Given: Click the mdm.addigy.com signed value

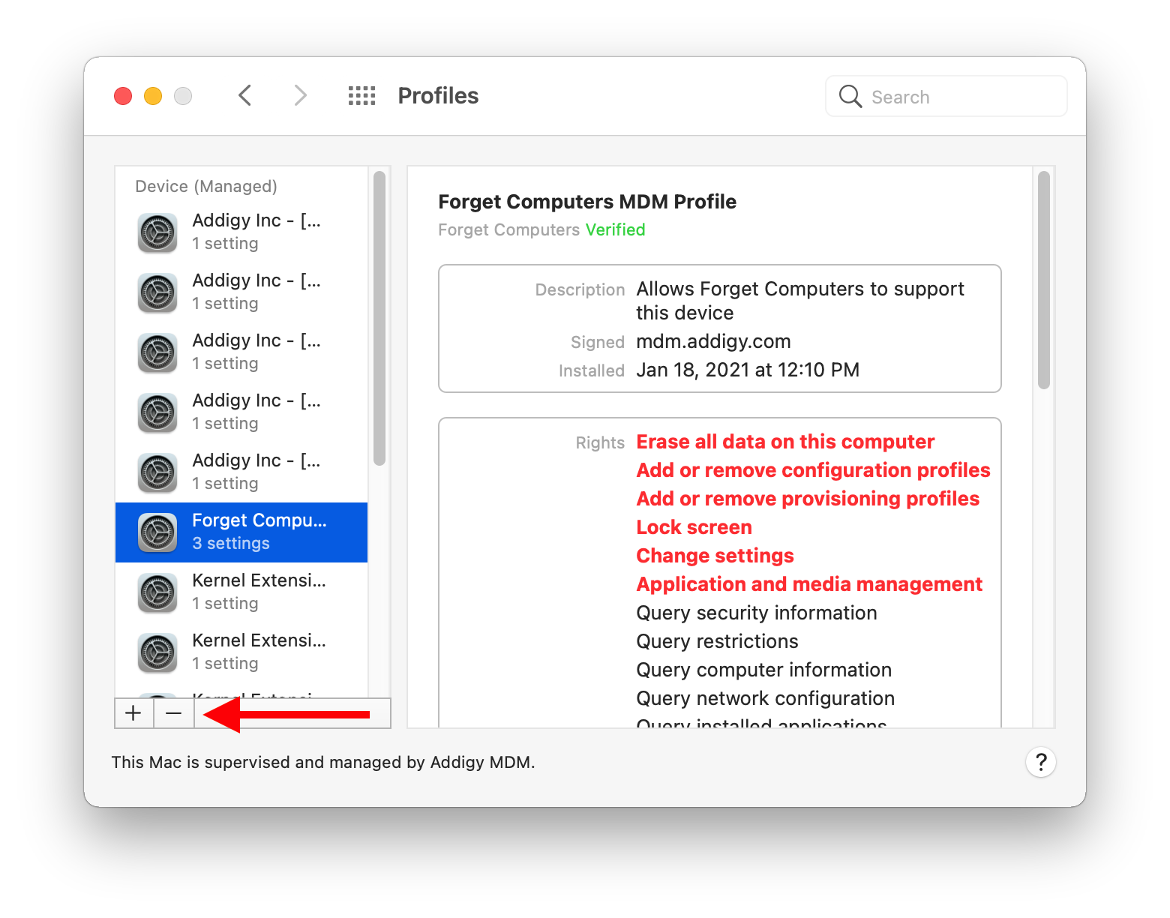Looking at the screenshot, I should [x=713, y=341].
